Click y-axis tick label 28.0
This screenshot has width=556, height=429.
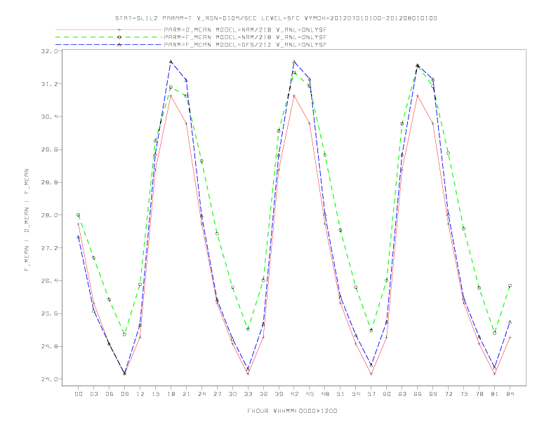(x=49, y=215)
